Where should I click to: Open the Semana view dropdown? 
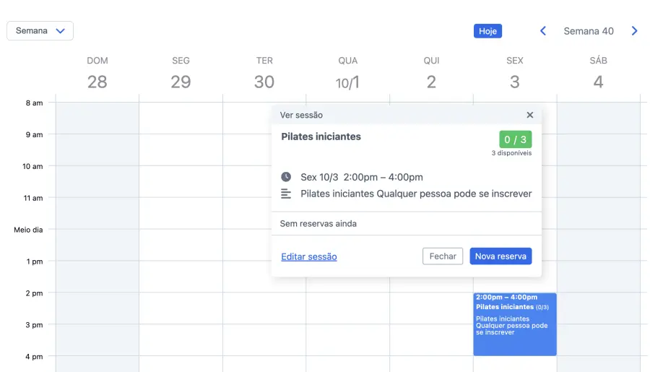tap(40, 31)
